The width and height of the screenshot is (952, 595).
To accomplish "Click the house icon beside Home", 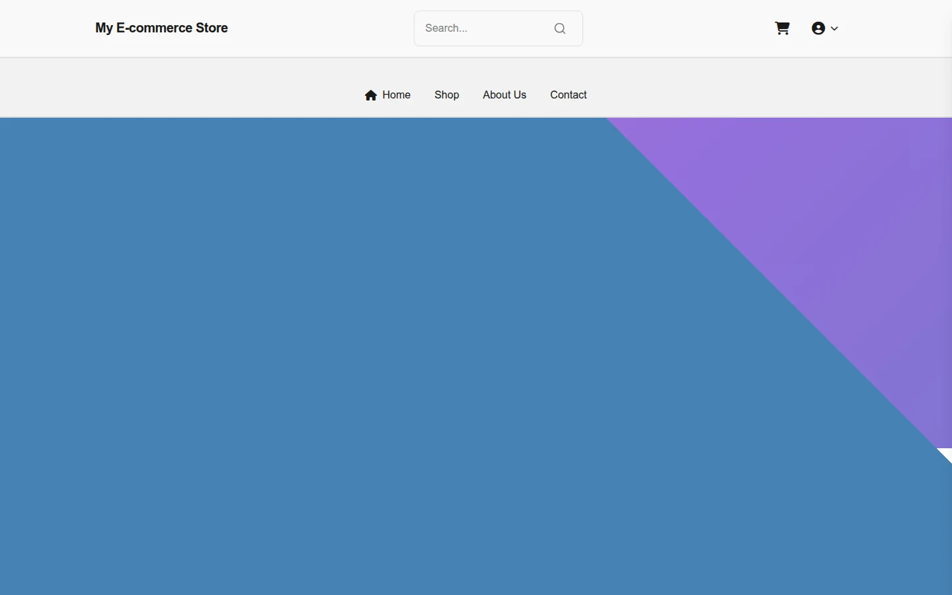I will (x=371, y=95).
